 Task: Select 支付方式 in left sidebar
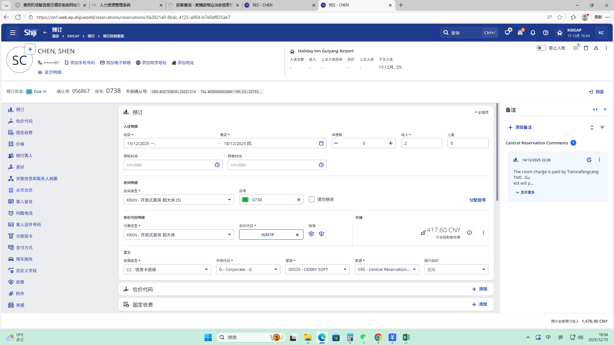tap(24, 248)
